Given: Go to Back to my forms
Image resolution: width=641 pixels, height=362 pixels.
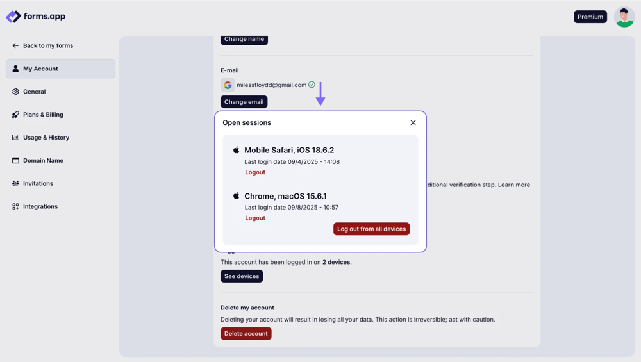Looking at the screenshot, I should pyautogui.click(x=48, y=46).
